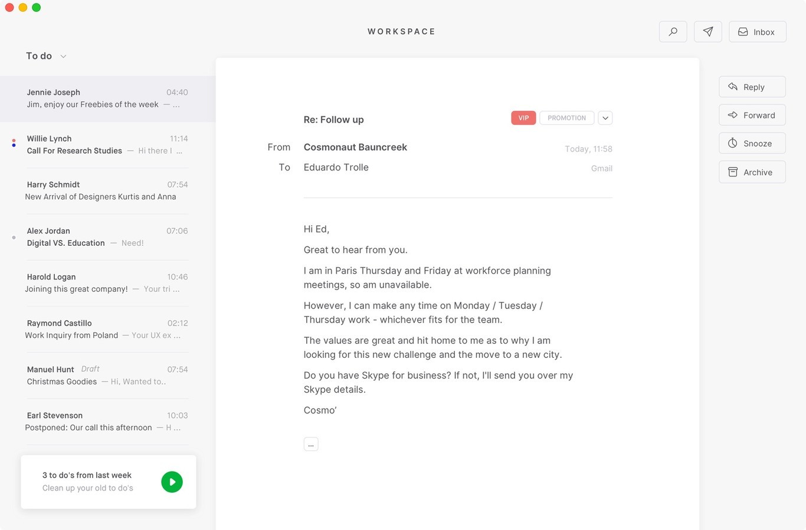Click the paper plane send icon
Image resolution: width=806 pixels, height=530 pixels.
tap(707, 31)
